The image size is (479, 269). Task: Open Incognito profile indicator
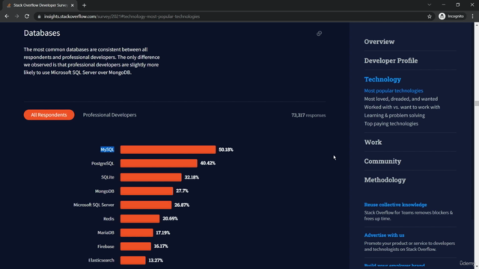coord(451,16)
